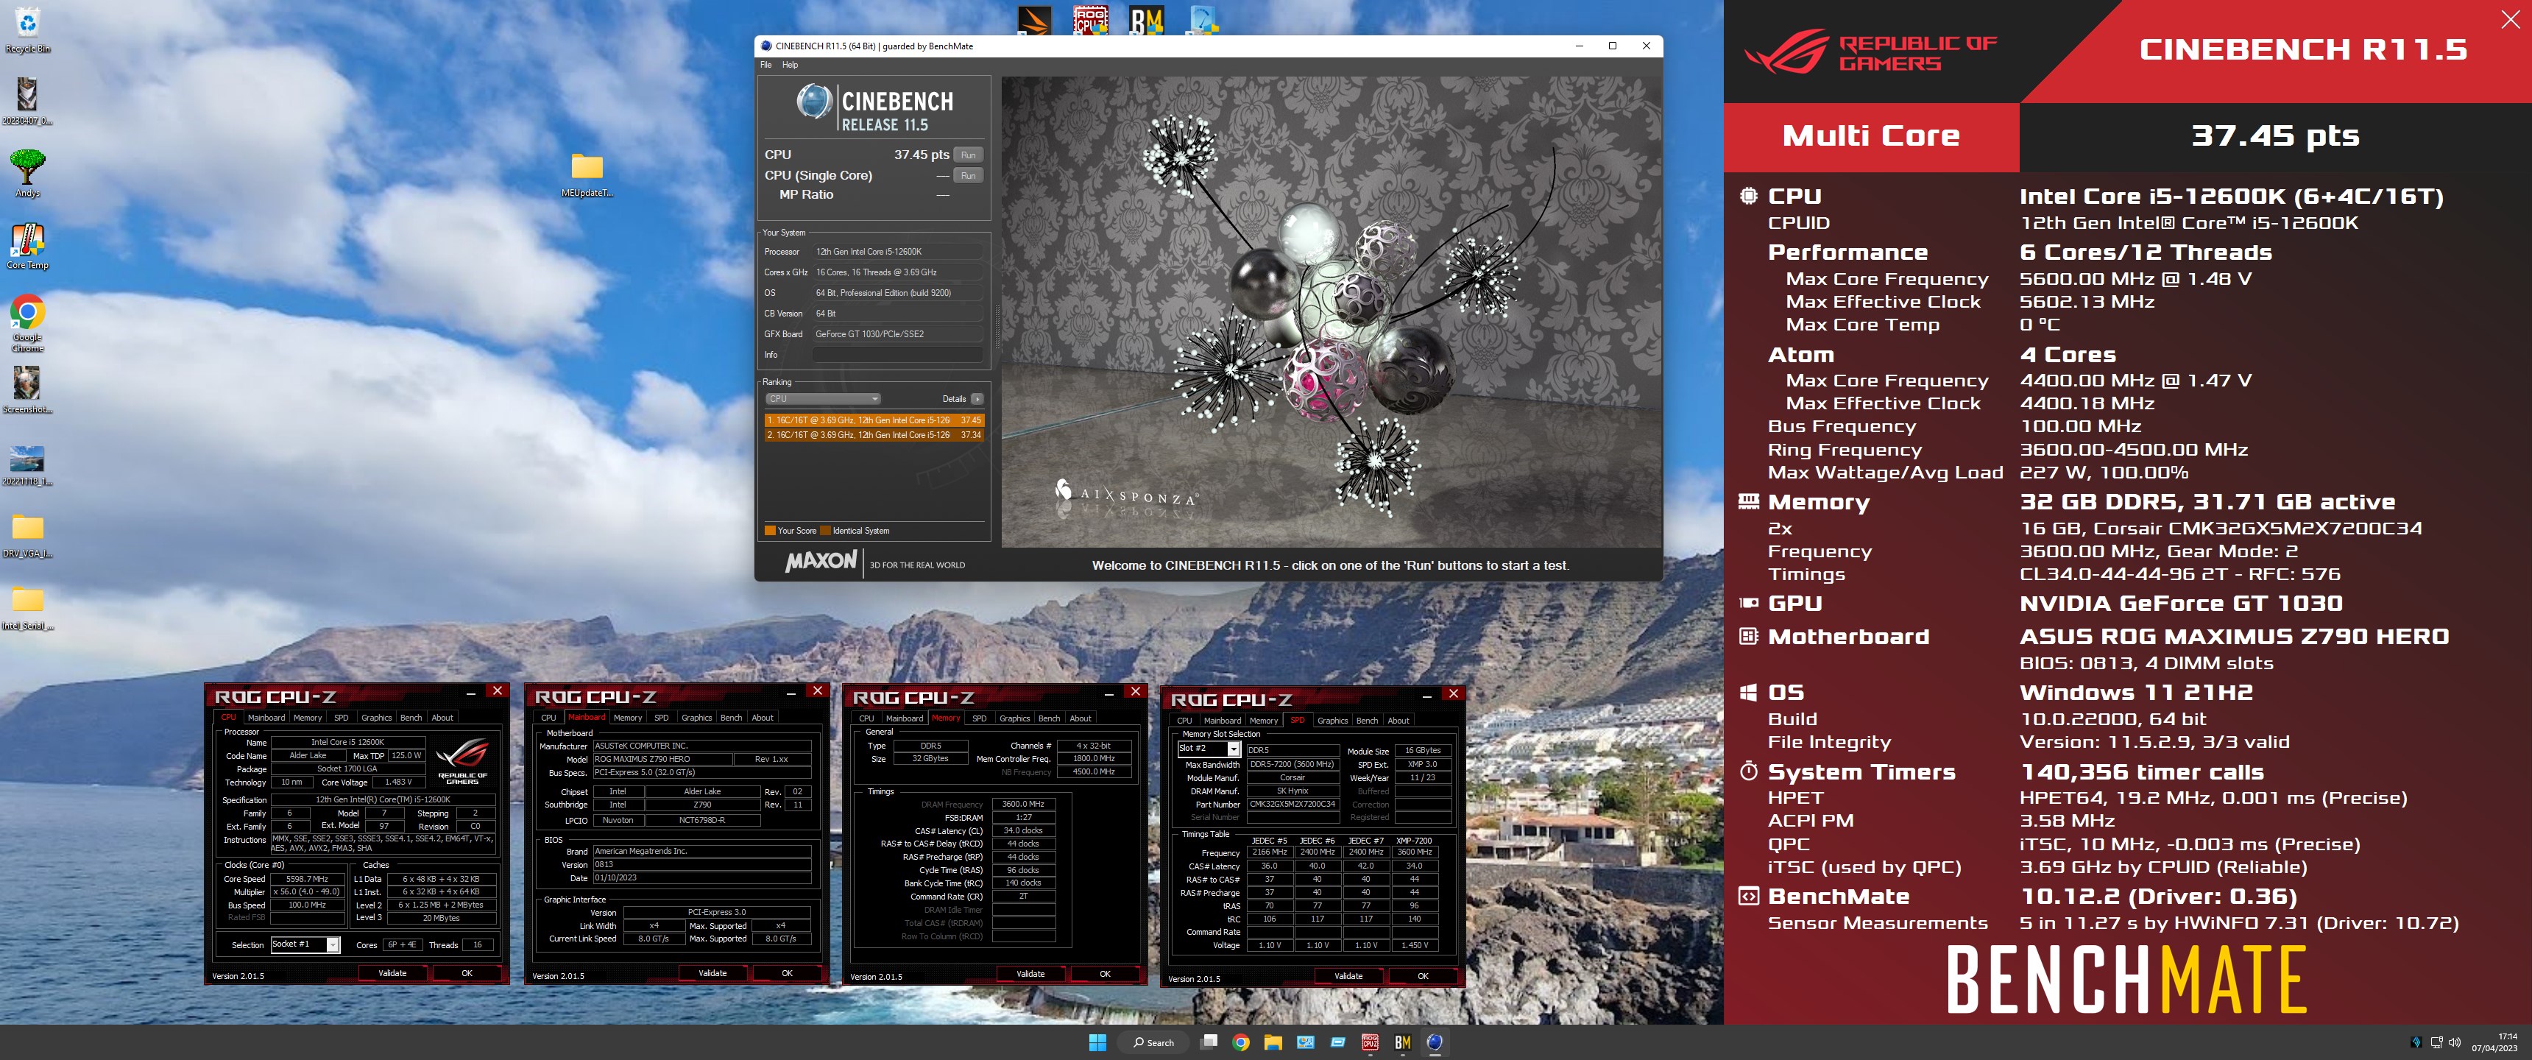Open the Slot #2 dropdown in CPU-Z SPD window
The image size is (2532, 1060).
tap(1208, 749)
